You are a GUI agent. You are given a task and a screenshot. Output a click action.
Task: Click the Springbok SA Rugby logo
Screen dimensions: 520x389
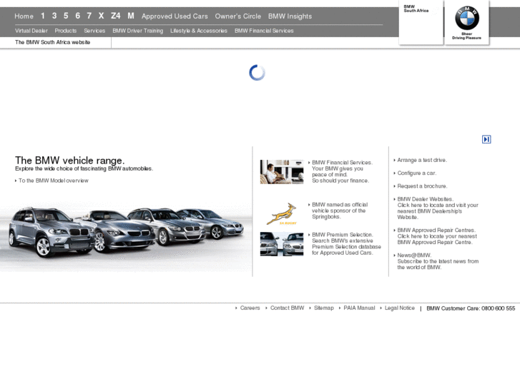click(282, 214)
